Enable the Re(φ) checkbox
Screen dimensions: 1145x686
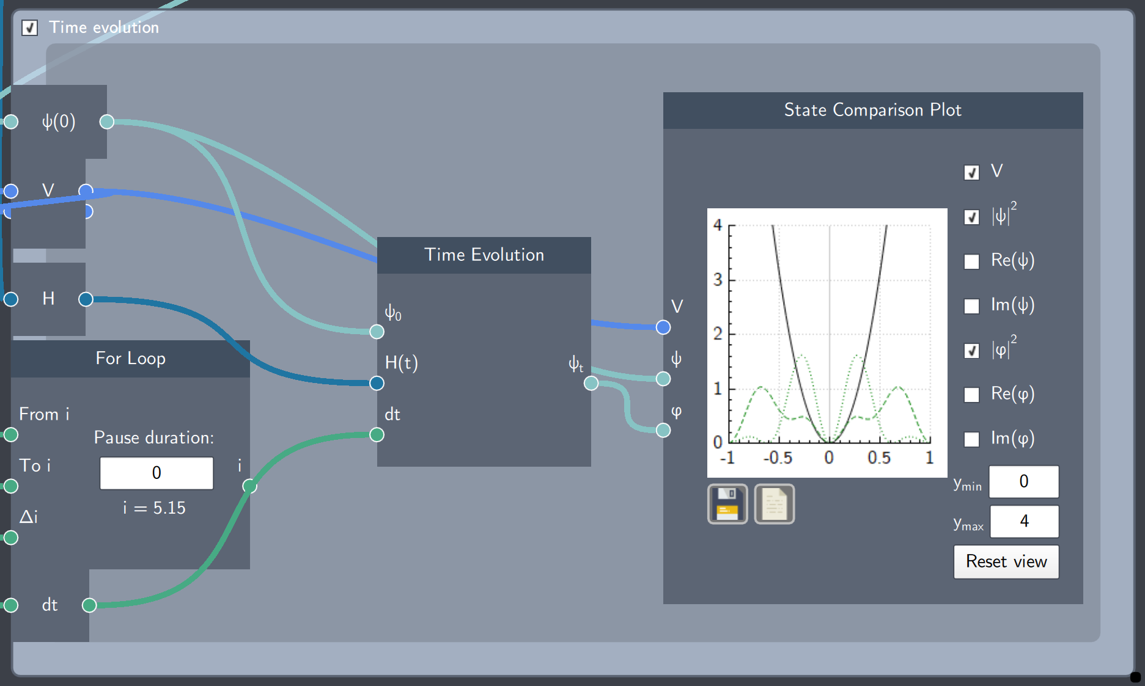tap(971, 395)
